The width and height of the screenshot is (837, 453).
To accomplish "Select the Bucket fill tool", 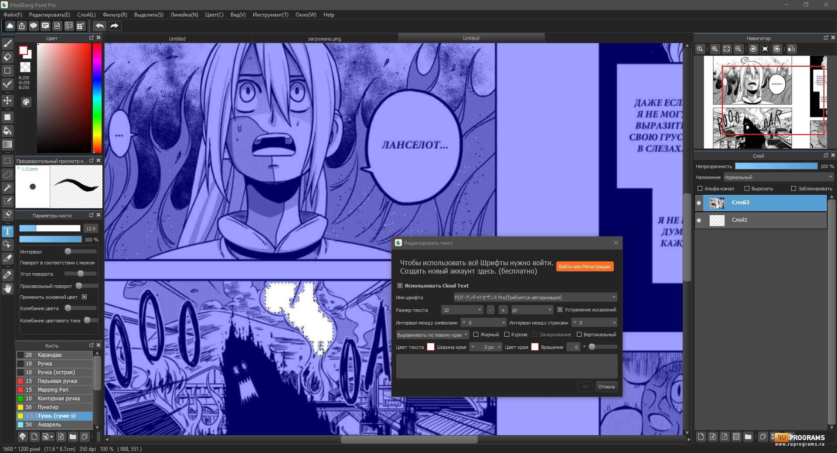I will [7, 131].
